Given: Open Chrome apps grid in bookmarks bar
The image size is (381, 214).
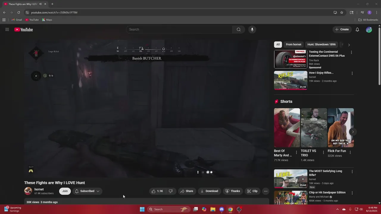Looking at the screenshot, I should pyautogui.click(x=4, y=20).
